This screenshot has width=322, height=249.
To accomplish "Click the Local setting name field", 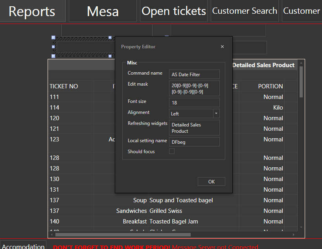I will (x=194, y=142).
